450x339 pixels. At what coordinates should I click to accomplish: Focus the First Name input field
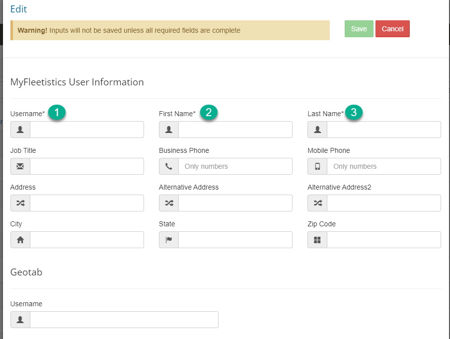[235, 130]
